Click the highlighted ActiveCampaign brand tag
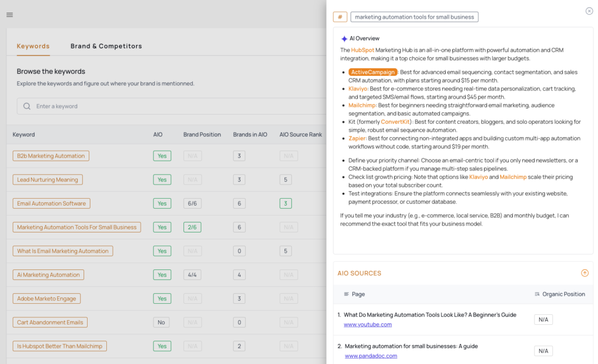This screenshot has width=598, height=364. (373, 72)
